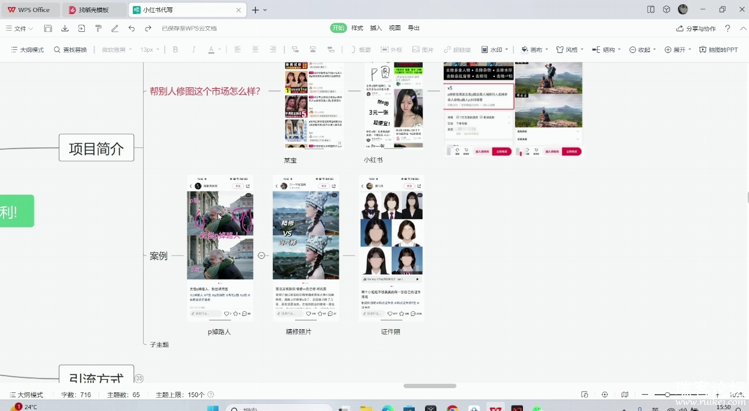
Task: Click the 脑图转PPT convert button
Action: click(x=718, y=50)
